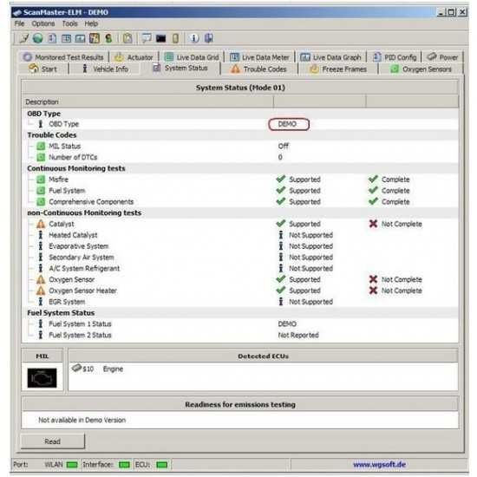Image resolution: width=477 pixels, height=477 pixels.
Task: Go to the Start tab
Action: coord(42,69)
